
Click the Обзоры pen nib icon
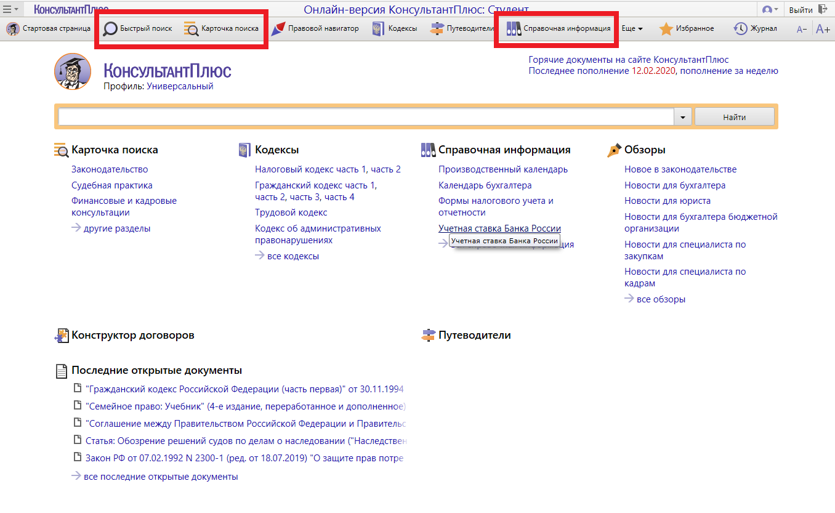point(614,150)
